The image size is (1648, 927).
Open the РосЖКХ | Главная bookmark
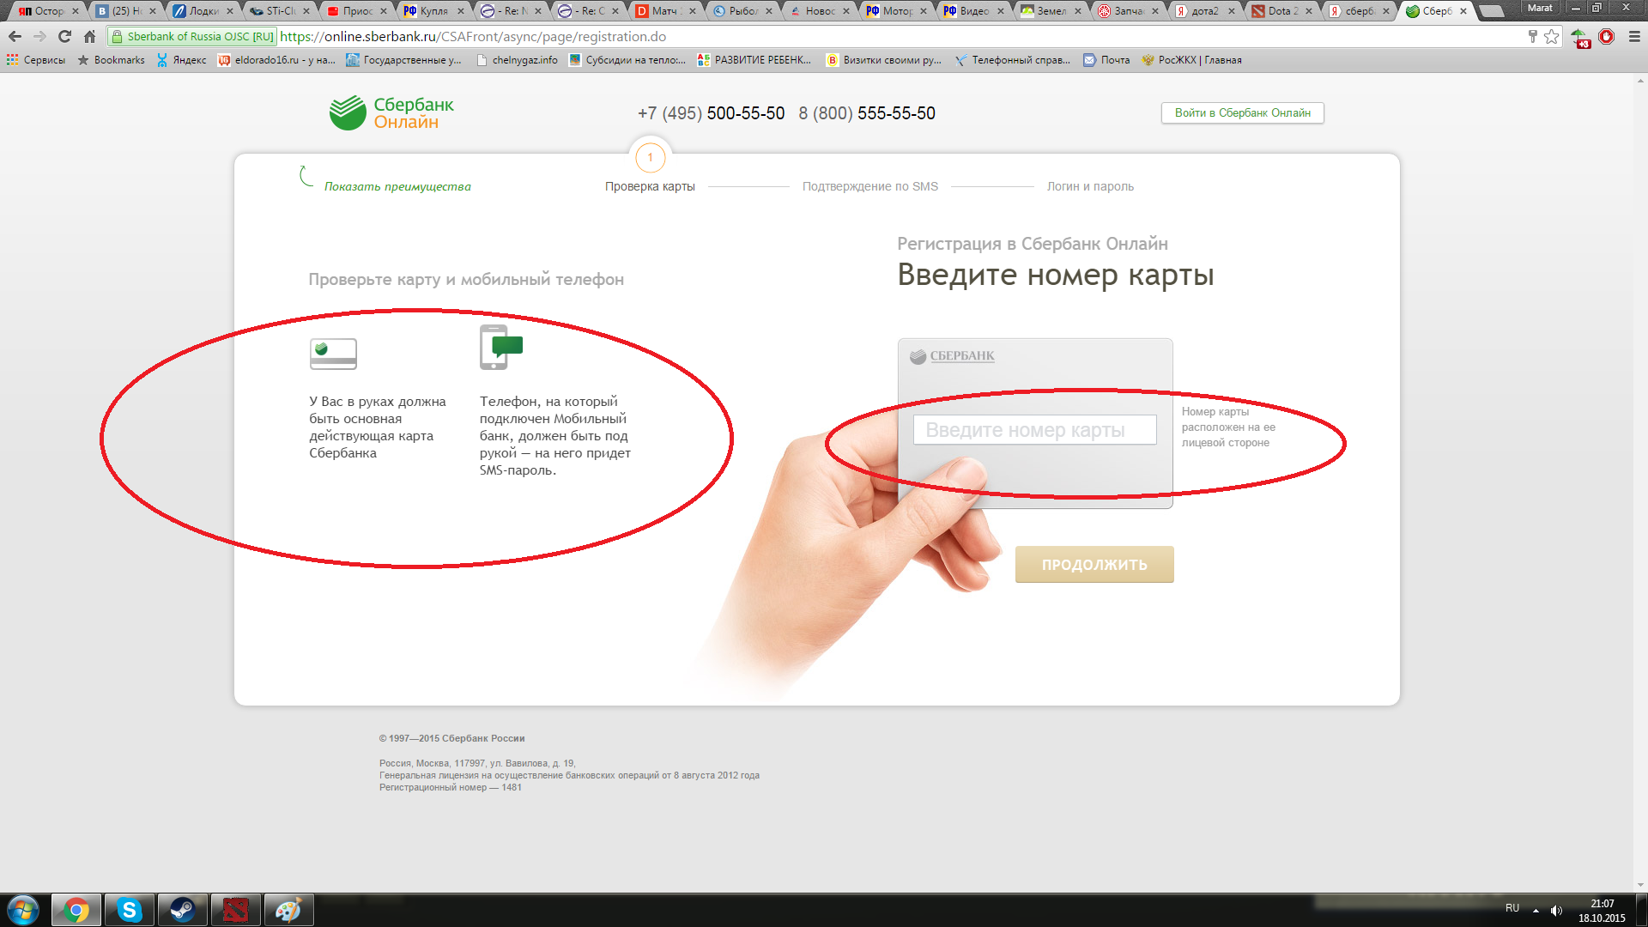1191,60
